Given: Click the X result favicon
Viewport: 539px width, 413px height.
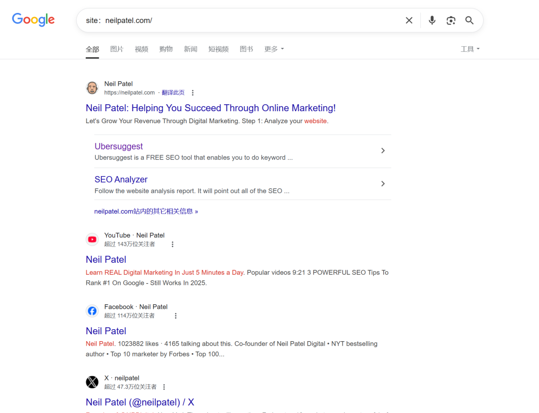Looking at the screenshot, I should pos(92,382).
